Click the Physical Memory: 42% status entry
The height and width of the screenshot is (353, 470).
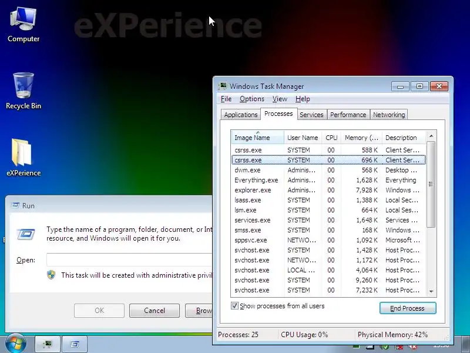tap(392, 334)
